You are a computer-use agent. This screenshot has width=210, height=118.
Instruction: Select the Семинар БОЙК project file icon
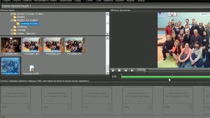[32, 69]
